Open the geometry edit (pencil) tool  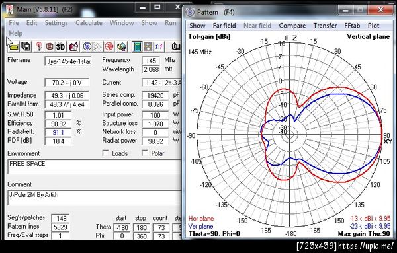[x=73, y=46]
